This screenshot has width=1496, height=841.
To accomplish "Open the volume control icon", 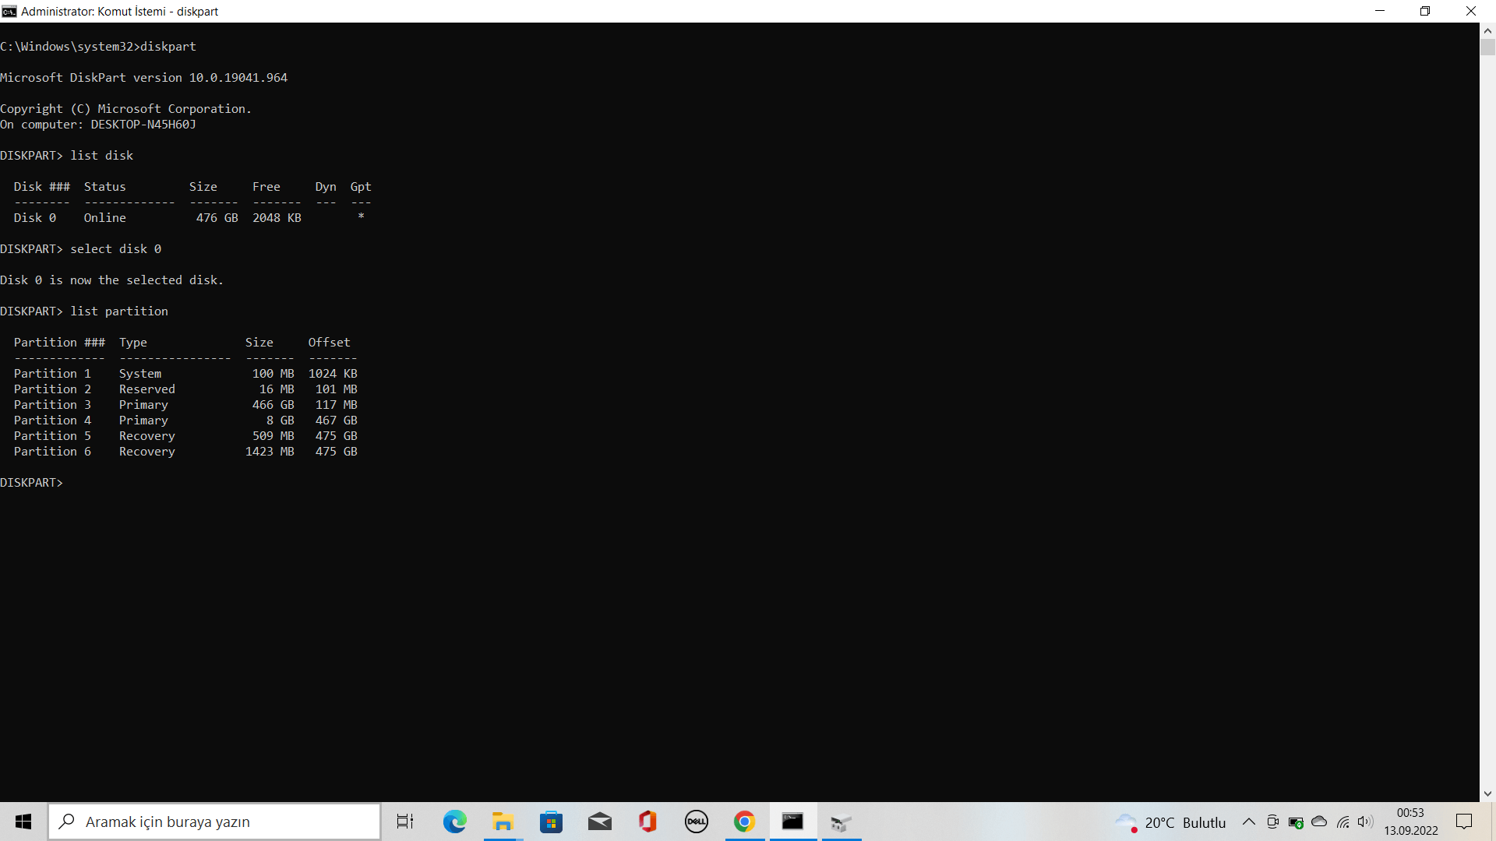I will click(x=1365, y=822).
